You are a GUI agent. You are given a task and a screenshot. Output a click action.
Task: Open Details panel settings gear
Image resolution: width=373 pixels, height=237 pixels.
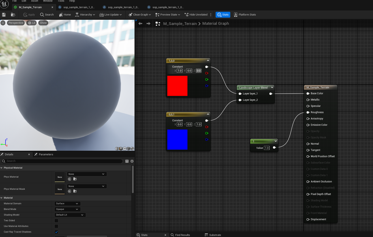pyautogui.click(x=132, y=161)
